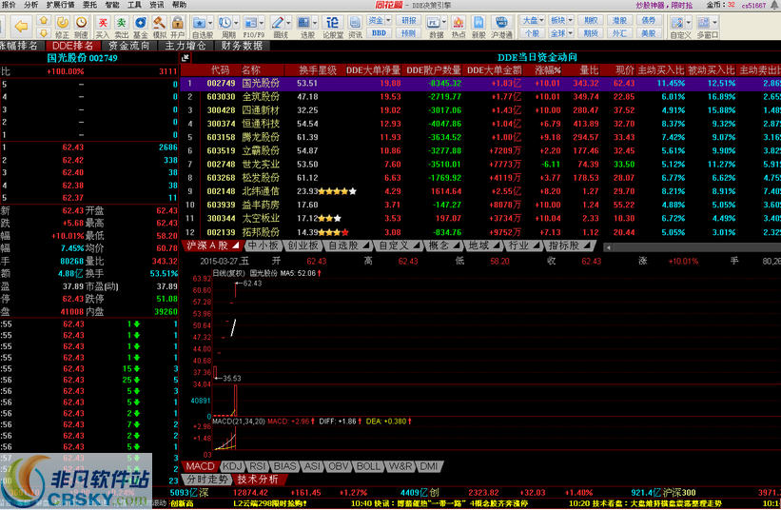Click the small down arrow icon
781x510 pixels.
pyautogui.click(x=45, y=33)
